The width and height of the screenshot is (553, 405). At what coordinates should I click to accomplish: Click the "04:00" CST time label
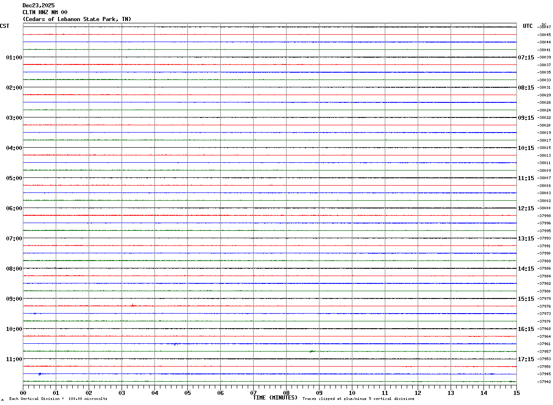14,148
